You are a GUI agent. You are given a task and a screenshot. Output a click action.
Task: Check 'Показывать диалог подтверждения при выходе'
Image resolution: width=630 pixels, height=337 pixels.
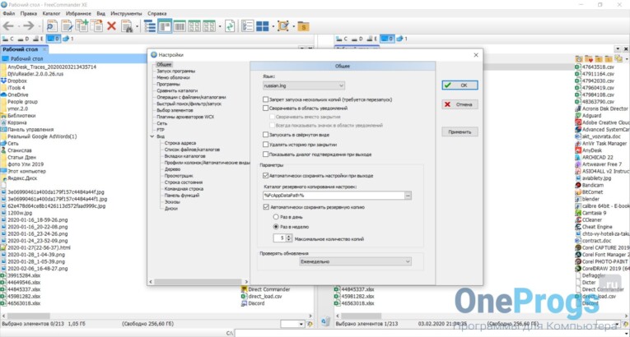265,155
